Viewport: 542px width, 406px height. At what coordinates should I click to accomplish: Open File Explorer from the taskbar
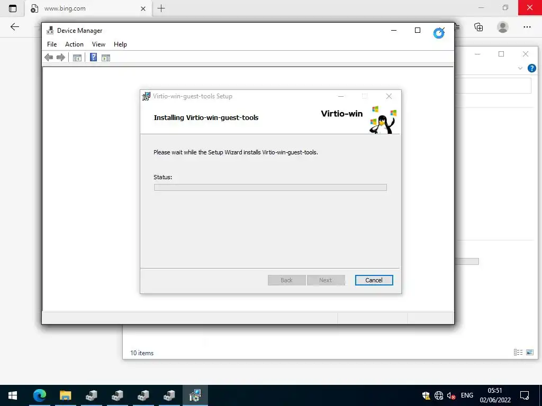coord(65,395)
